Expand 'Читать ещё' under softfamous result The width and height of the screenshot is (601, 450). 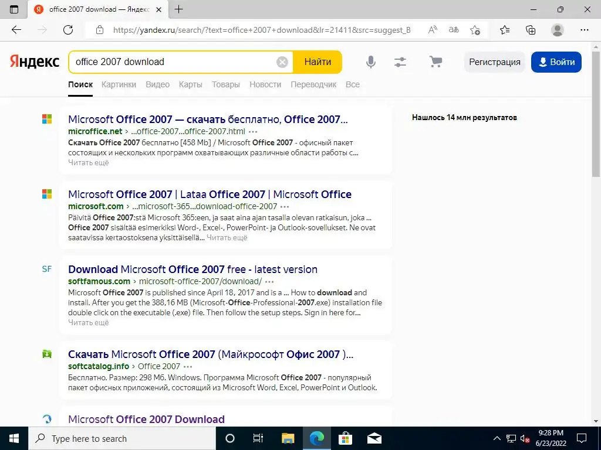pos(89,323)
